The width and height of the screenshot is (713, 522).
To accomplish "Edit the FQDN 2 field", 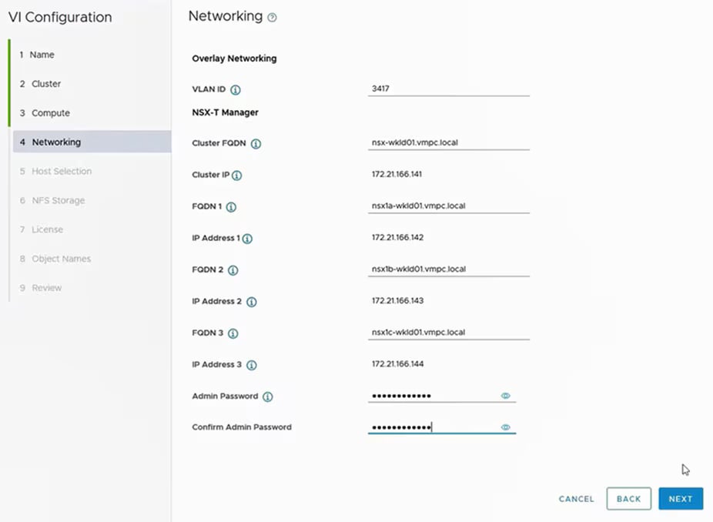I will point(449,269).
